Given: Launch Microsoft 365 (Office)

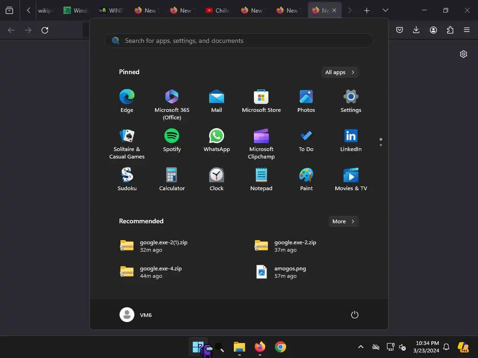Looking at the screenshot, I should click(172, 105).
